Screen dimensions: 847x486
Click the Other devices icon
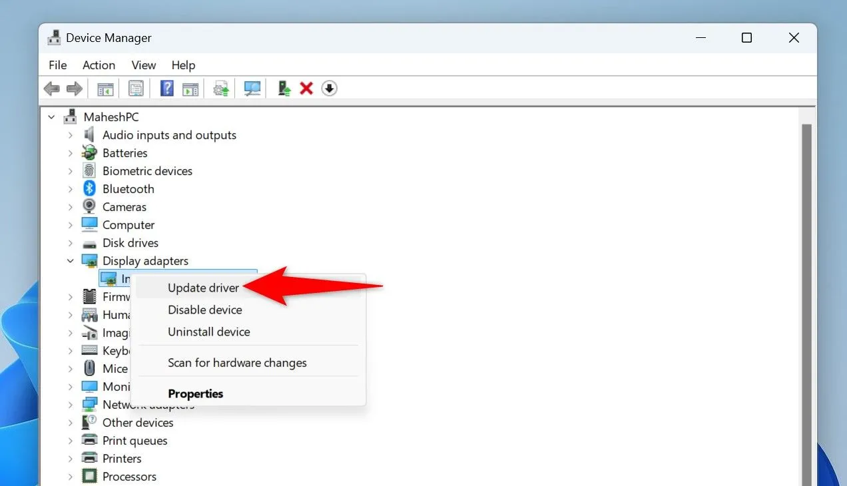coord(89,423)
